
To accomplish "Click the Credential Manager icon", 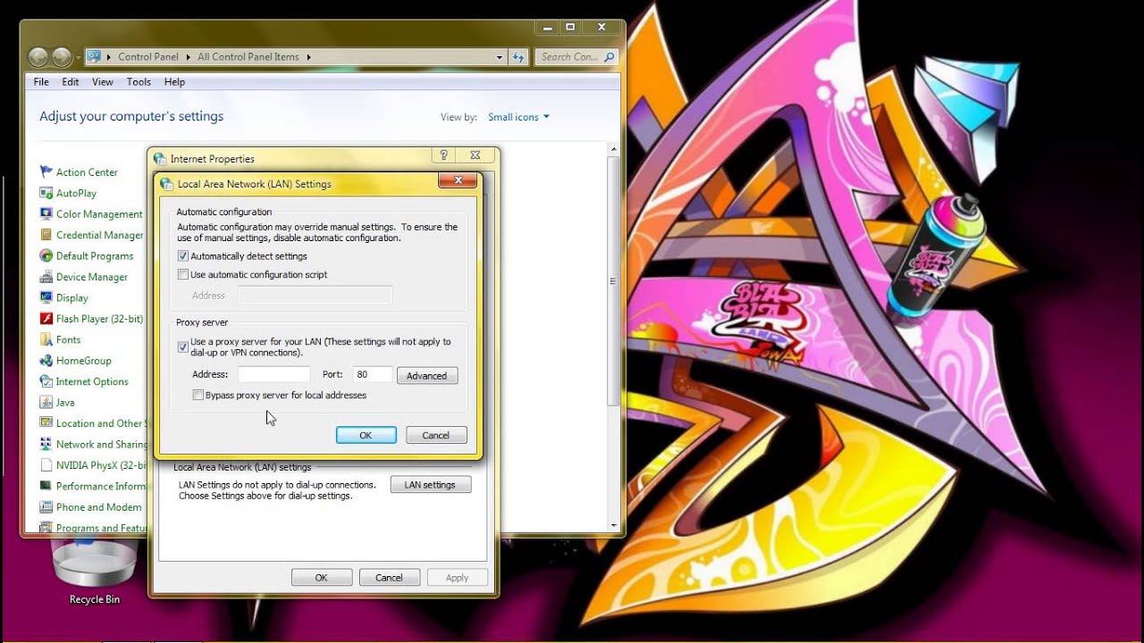I will (x=46, y=235).
